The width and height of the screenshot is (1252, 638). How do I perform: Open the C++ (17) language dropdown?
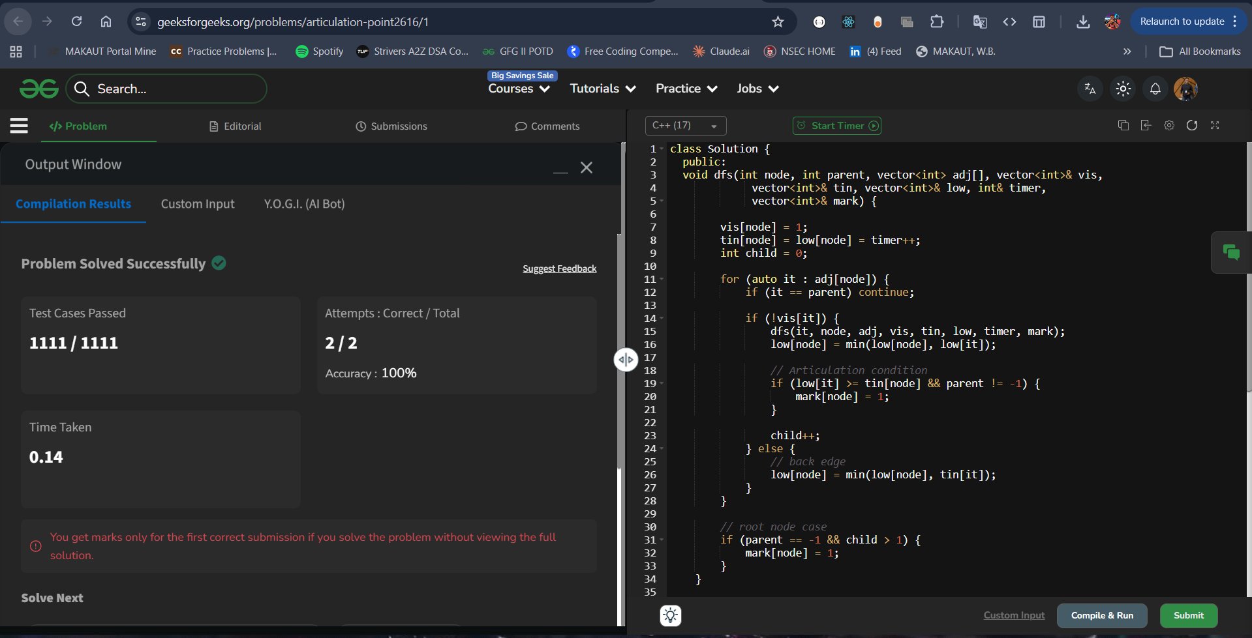coord(685,126)
